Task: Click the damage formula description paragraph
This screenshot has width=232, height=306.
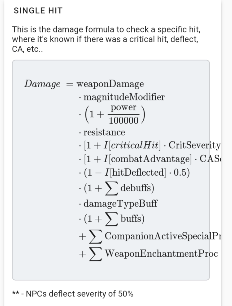Action: pyautogui.click(x=105, y=39)
